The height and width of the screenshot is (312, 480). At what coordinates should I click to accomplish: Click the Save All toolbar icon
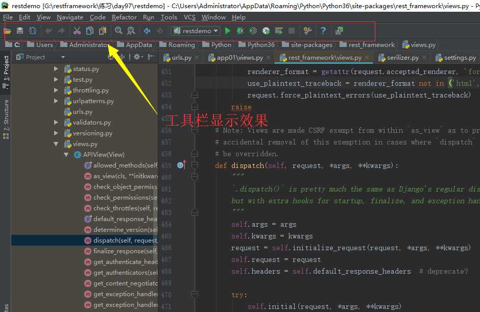pyautogui.click(x=20, y=31)
